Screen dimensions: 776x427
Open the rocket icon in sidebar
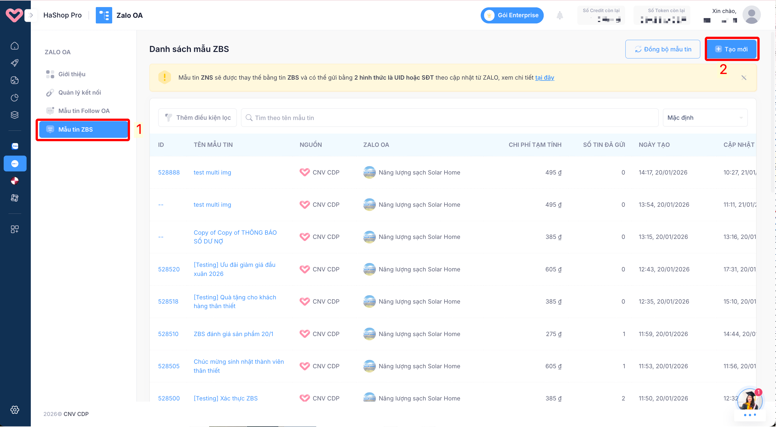pos(14,63)
